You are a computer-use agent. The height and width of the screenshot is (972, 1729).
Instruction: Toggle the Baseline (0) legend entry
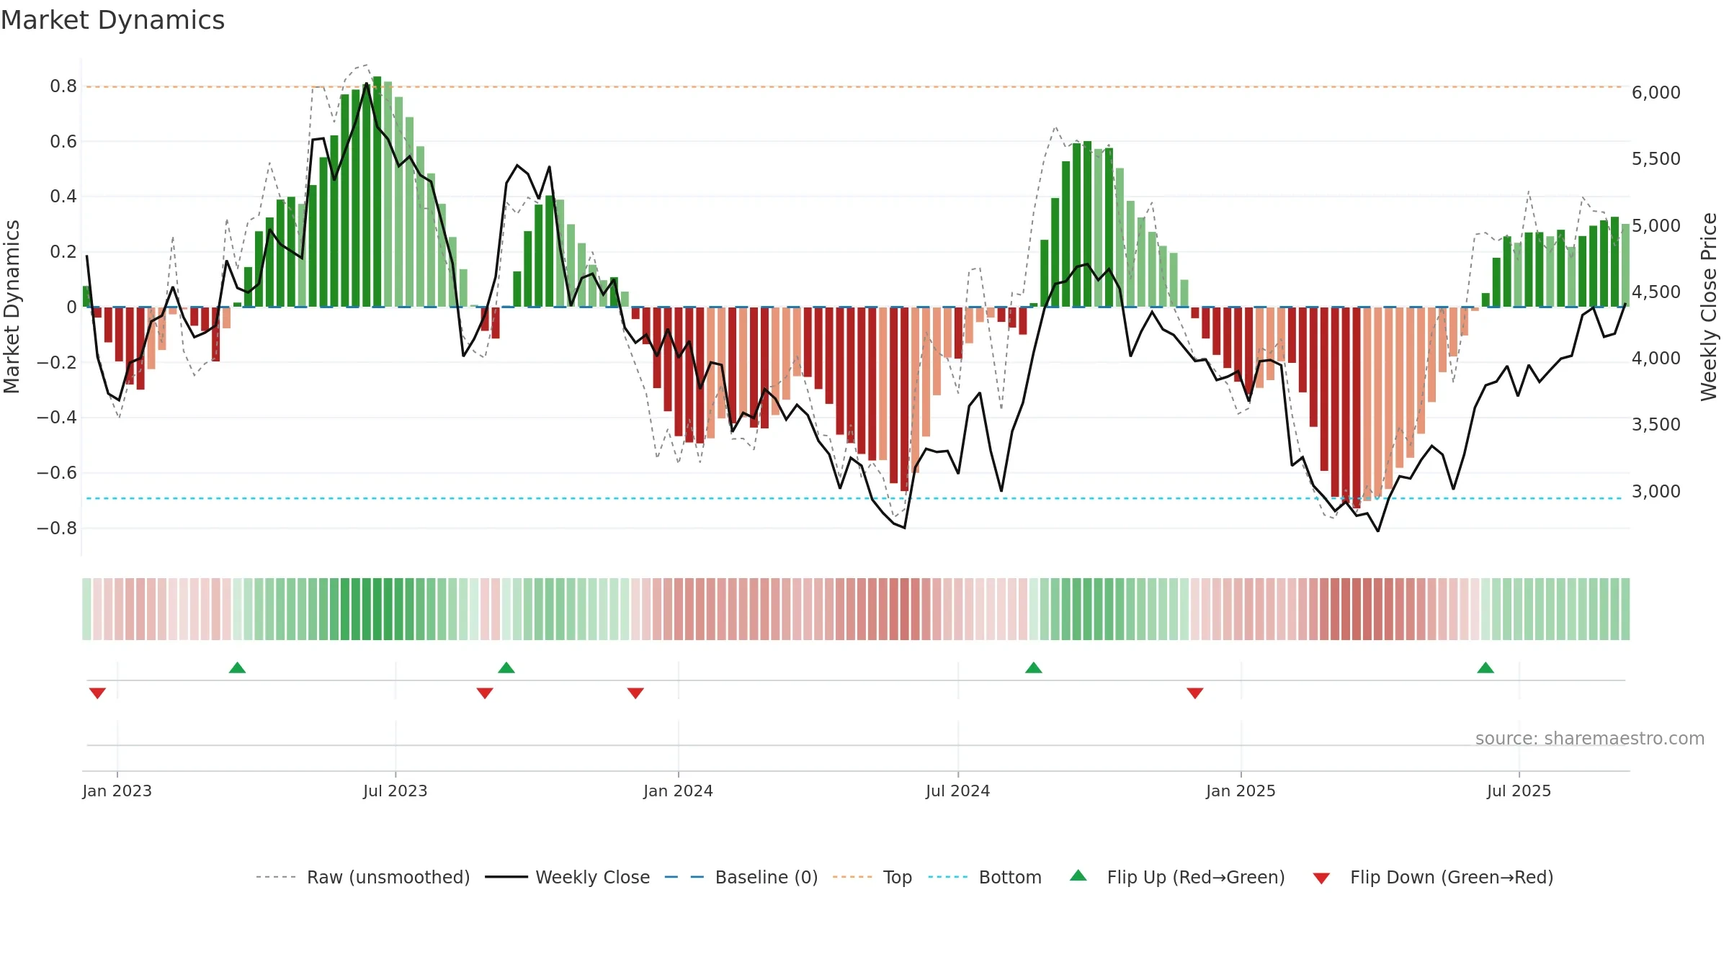click(x=741, y=877)
